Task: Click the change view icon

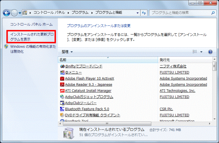Action: point(195,52)
